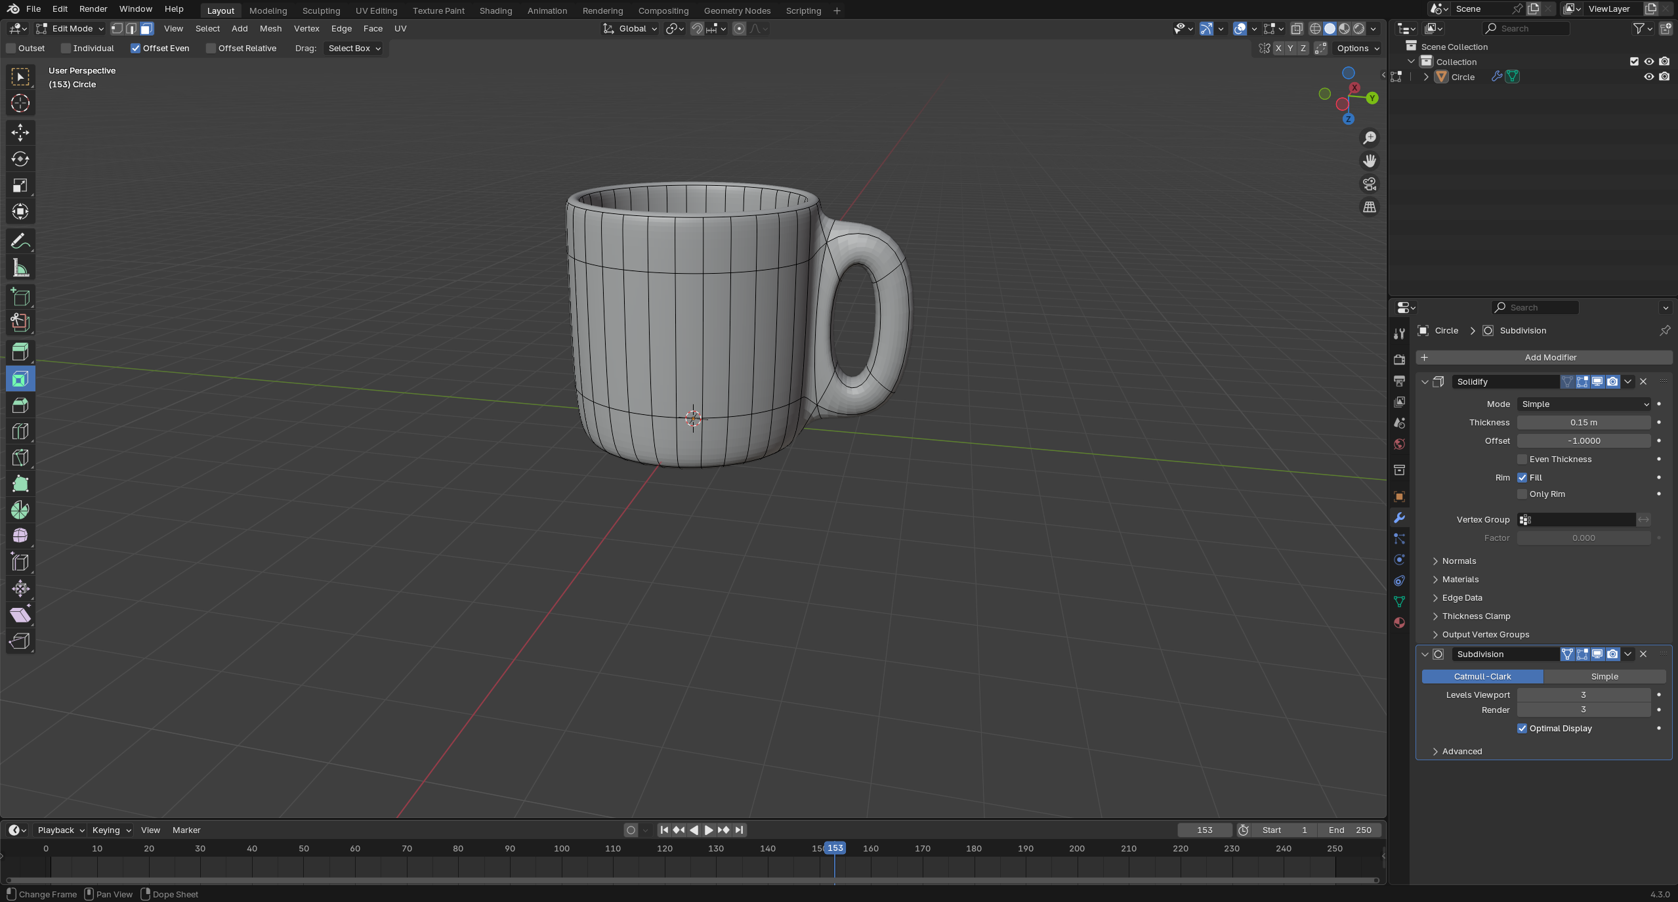Screen dimensions: 1678x902
Task: Select the Cursor tool in toolbar
Action: point(20,104)
